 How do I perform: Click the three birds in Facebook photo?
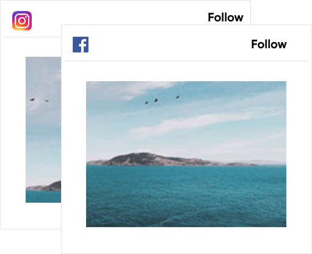click(162, 100)
